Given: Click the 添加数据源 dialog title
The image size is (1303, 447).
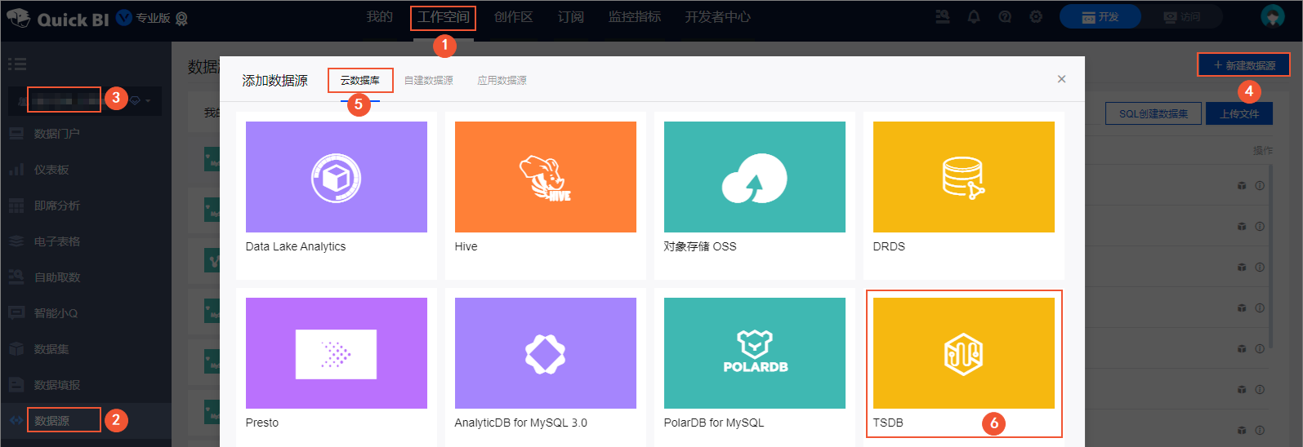Looking at the screenshot, I should coord(274,80).
